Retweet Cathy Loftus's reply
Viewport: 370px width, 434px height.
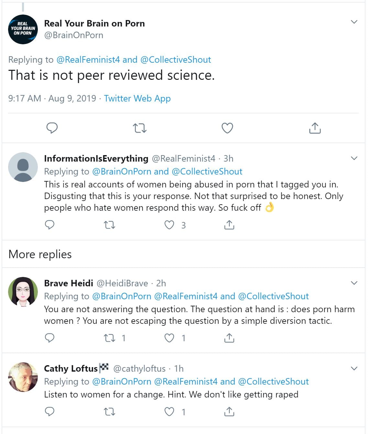(x=109, y=412)
